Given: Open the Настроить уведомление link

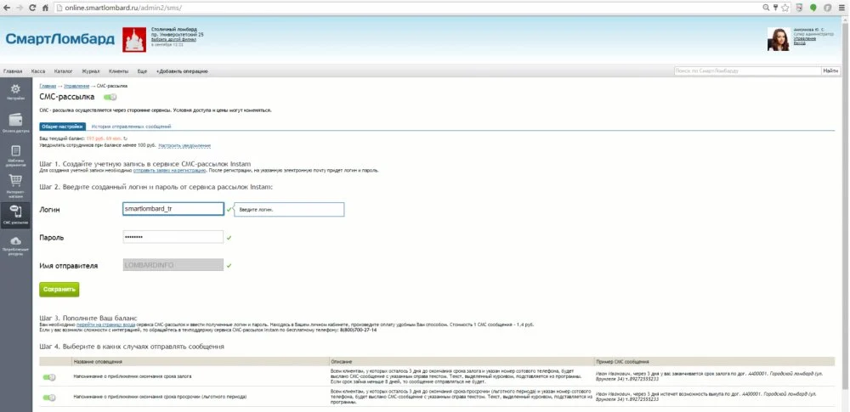Looking at the screenshot, I should pos(184,146).
